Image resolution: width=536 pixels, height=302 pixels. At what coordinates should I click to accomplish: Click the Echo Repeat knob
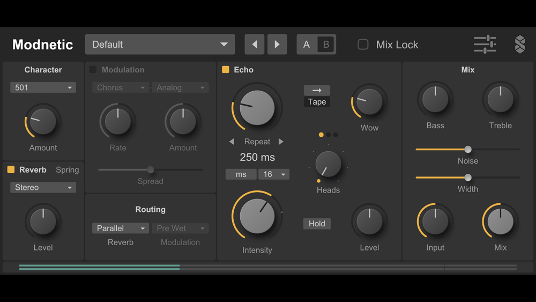(x=257, y=108)
